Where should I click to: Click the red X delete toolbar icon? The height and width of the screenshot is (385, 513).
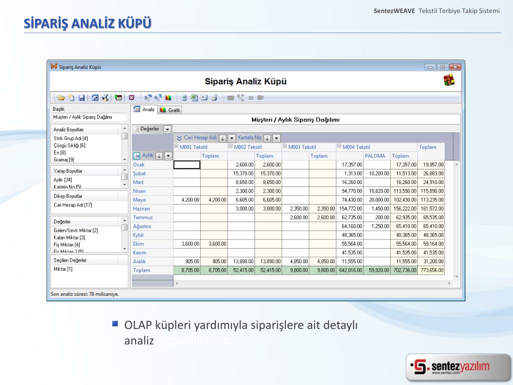click(x=132, y=98)
